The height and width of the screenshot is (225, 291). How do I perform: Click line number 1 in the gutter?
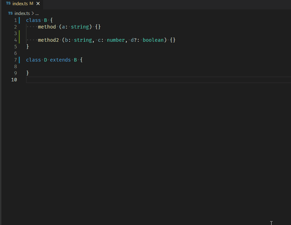[x=15, y=20]
